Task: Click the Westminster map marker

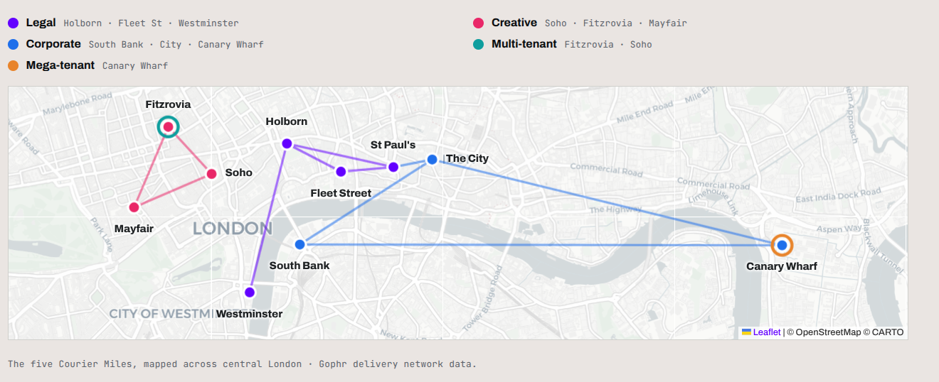Action: [250, 292]
